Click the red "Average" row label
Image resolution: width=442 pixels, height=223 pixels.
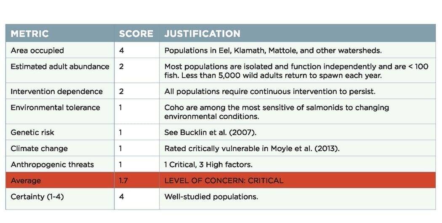coord(26,181)
